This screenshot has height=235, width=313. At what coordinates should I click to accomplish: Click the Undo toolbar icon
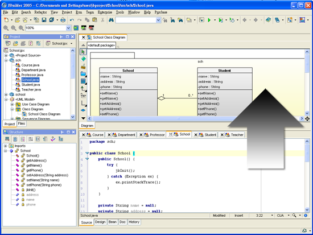72,20
